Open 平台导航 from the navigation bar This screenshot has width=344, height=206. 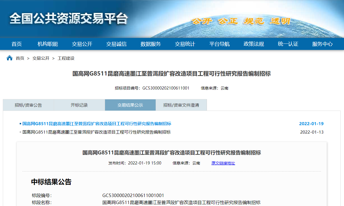coord(219,44)
